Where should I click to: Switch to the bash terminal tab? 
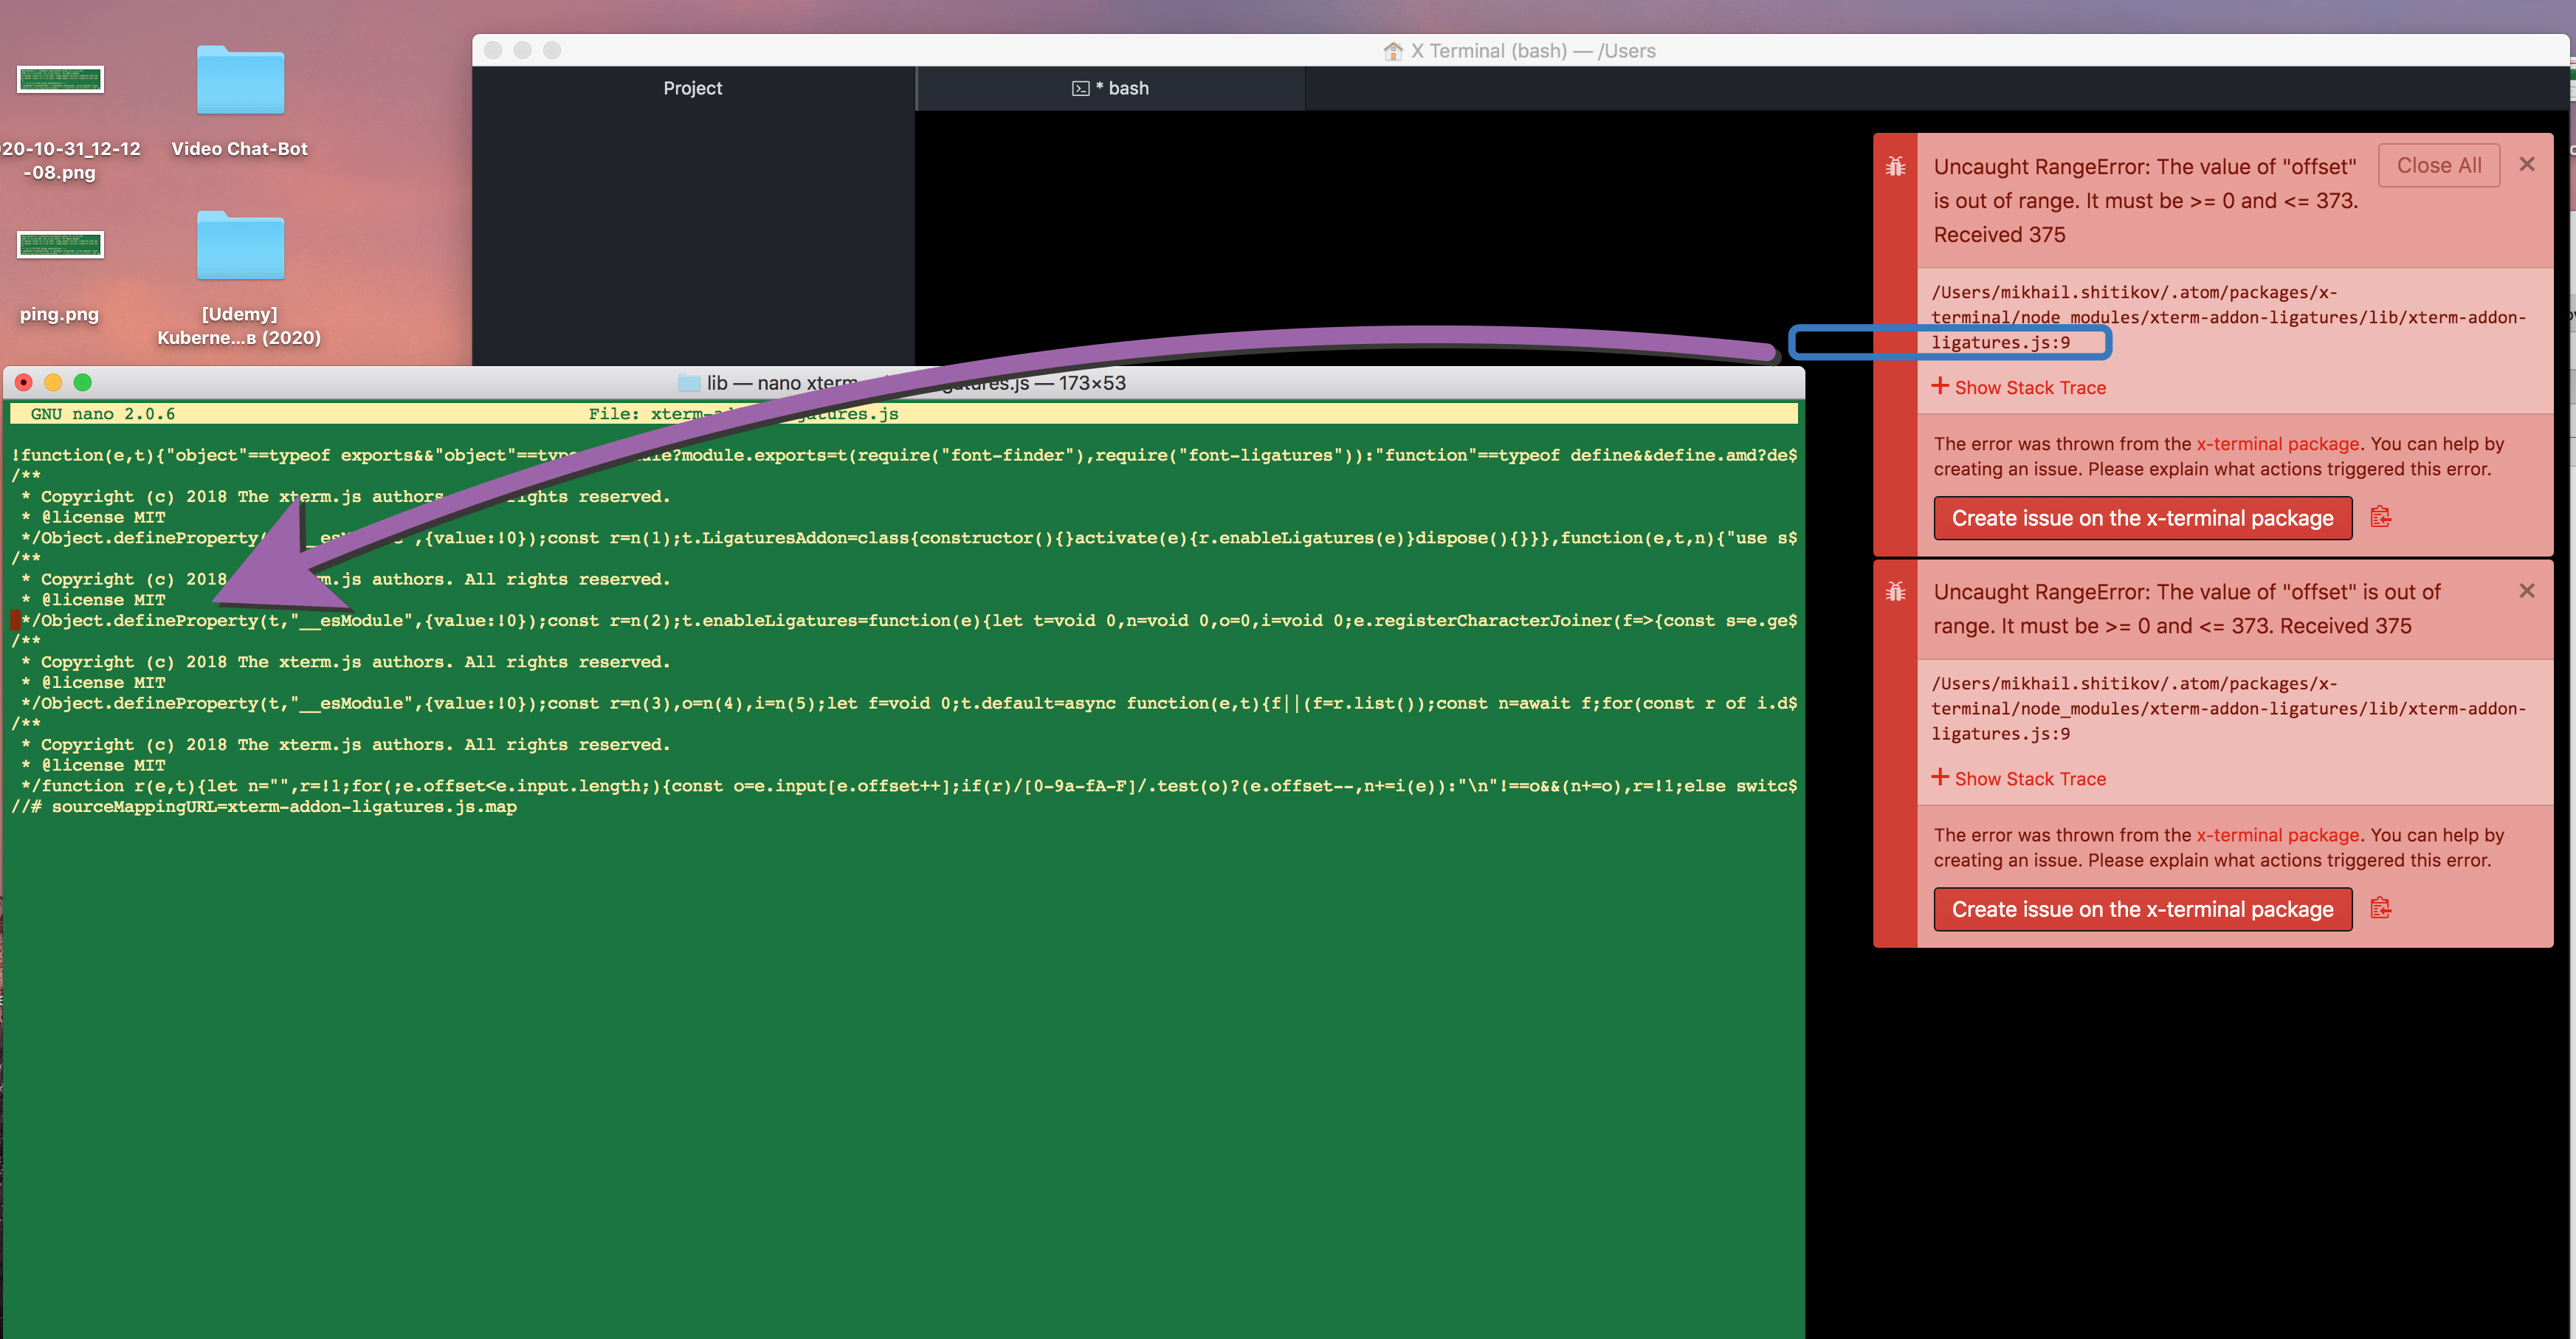(x=1110, y=88)
